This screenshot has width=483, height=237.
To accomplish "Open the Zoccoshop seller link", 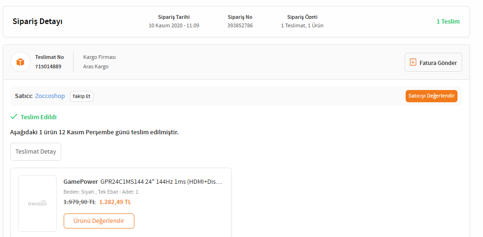I will click(x=50, y=96).
